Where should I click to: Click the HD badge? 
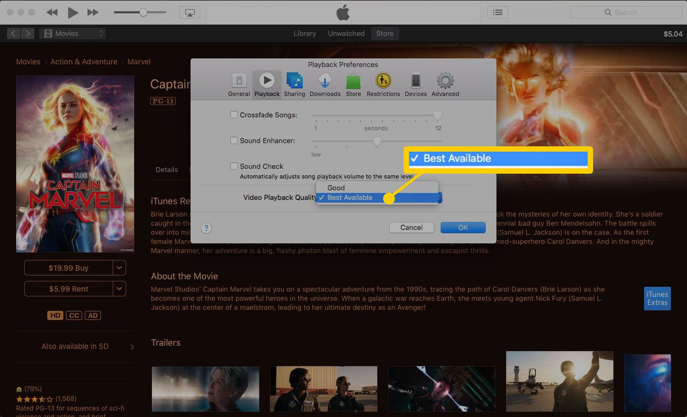click(55, 315)
